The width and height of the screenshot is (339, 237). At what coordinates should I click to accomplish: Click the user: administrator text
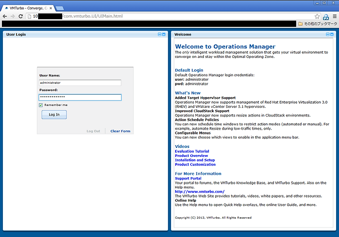point(192,80)
